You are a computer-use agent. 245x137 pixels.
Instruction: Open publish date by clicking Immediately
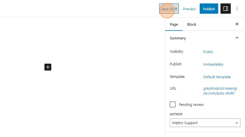[x=213, y=64]
